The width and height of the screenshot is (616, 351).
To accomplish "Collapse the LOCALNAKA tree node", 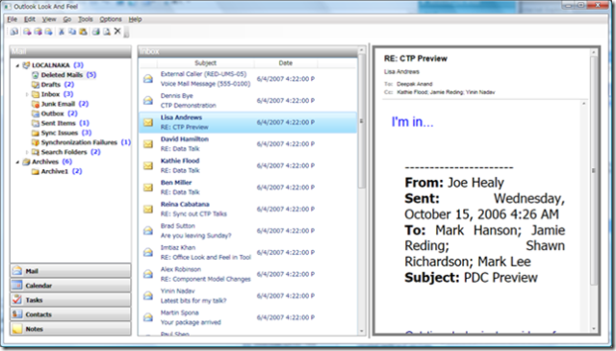I will click(x=17, y=65).
